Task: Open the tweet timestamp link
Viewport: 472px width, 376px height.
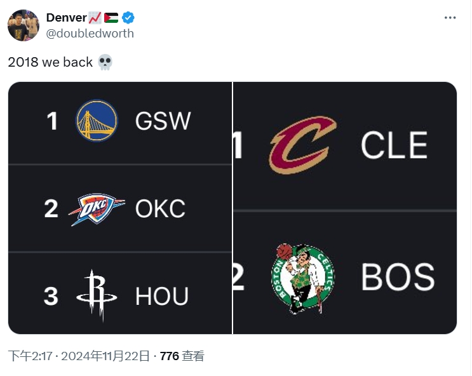Action: click(x=79, y=356)
